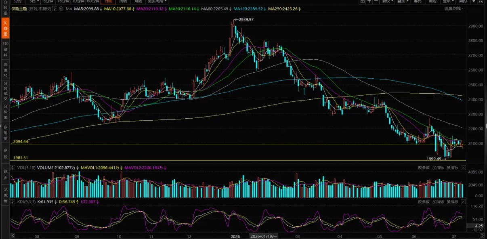
Task: Click the question mark help icon
Action: (x=55, y=8)
